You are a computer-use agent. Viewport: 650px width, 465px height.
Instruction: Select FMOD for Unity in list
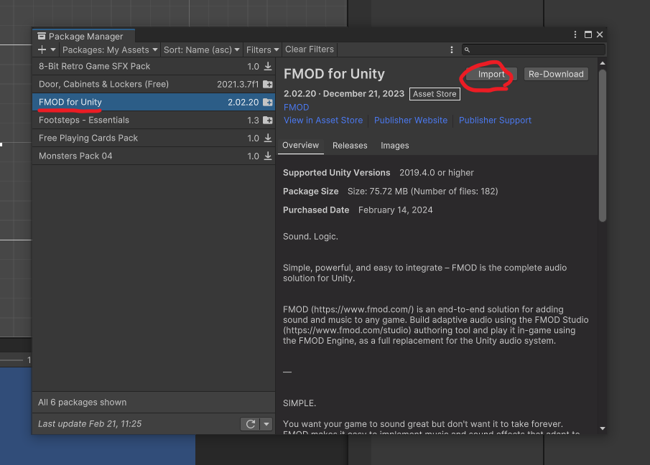pyautogui.click(x=154, y=102)
